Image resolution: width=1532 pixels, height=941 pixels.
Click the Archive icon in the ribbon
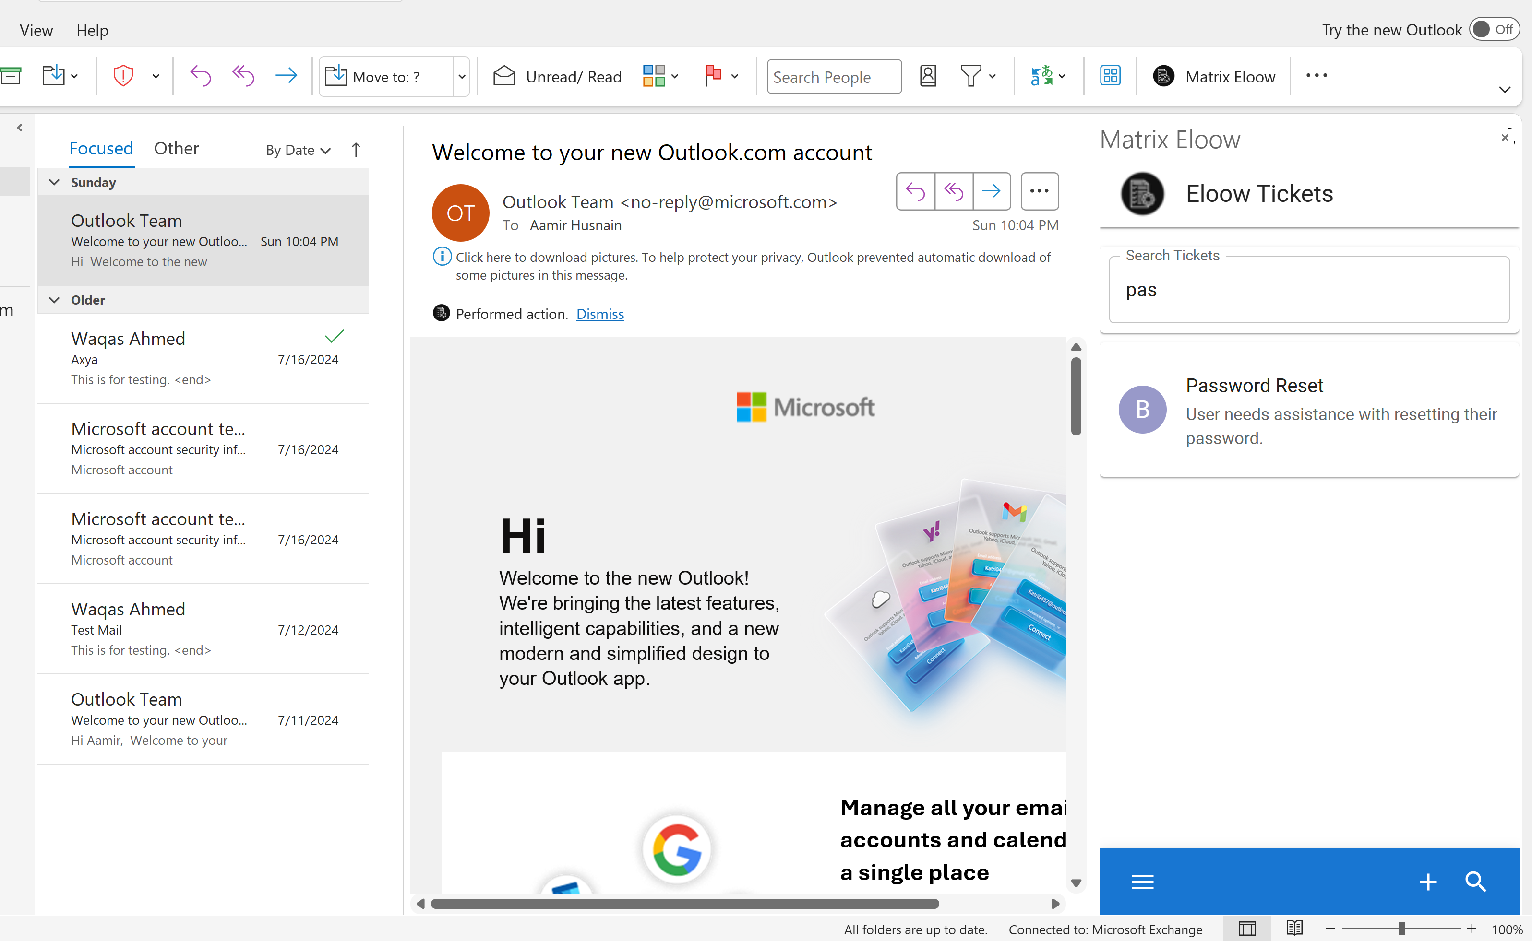point(10,76)
